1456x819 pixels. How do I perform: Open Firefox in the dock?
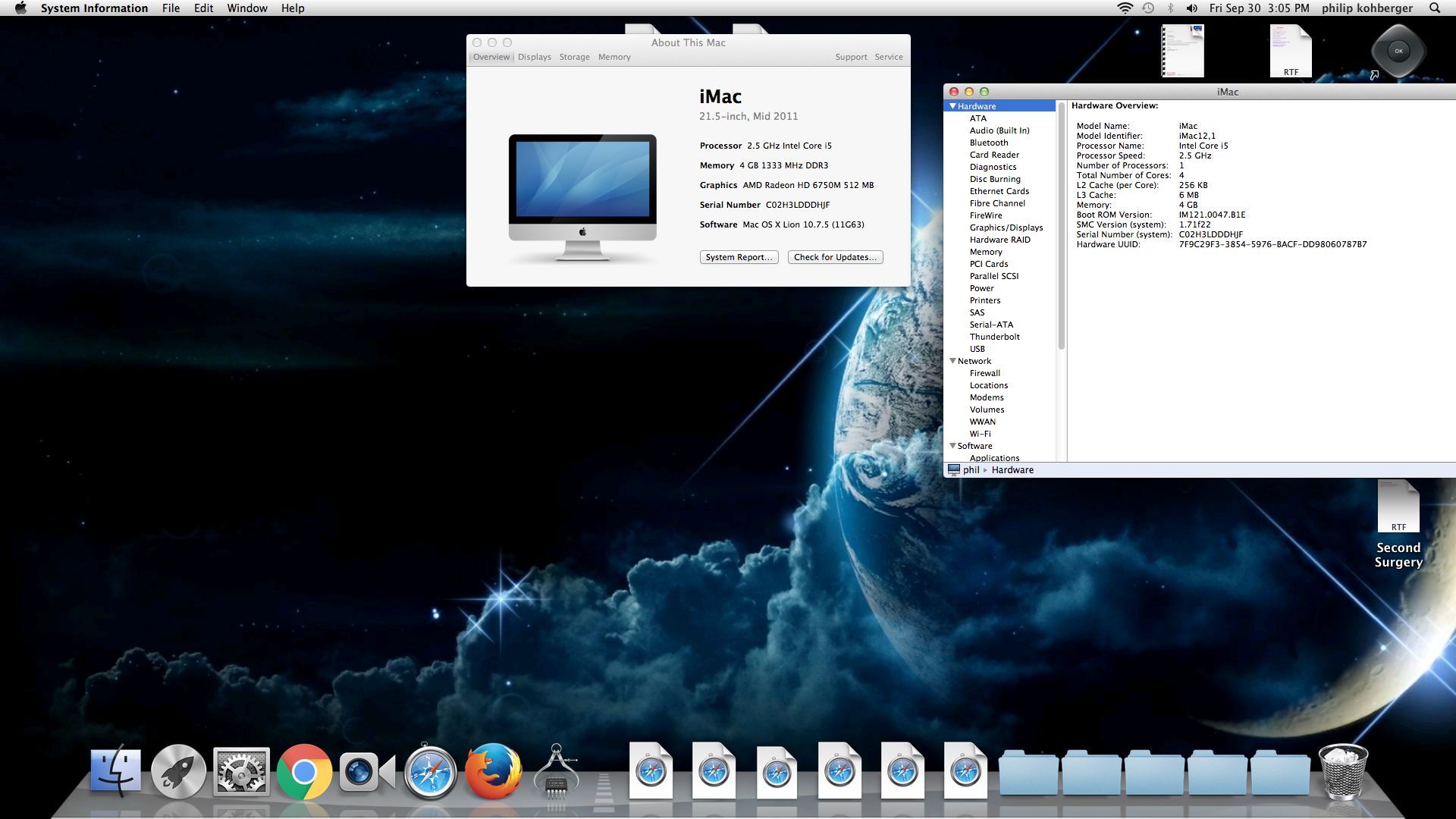pos(493,772)
